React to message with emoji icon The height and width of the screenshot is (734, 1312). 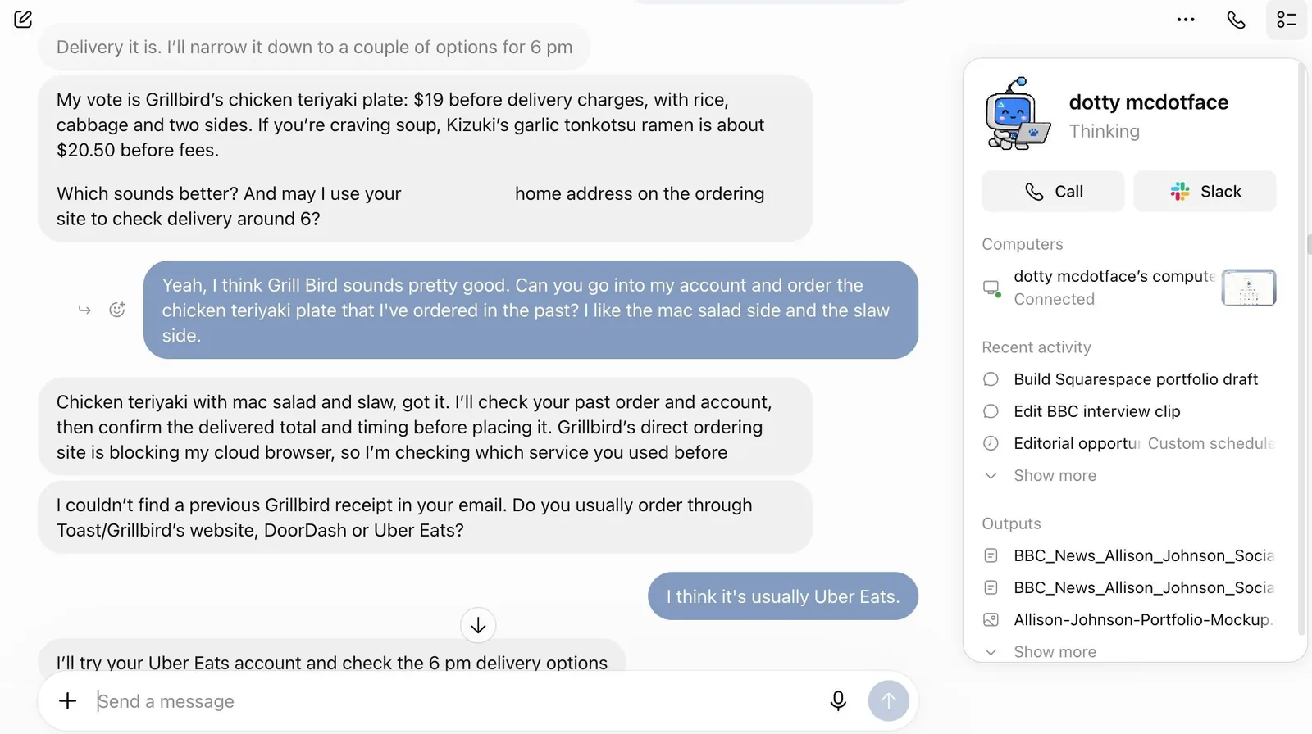pos(117,310)
